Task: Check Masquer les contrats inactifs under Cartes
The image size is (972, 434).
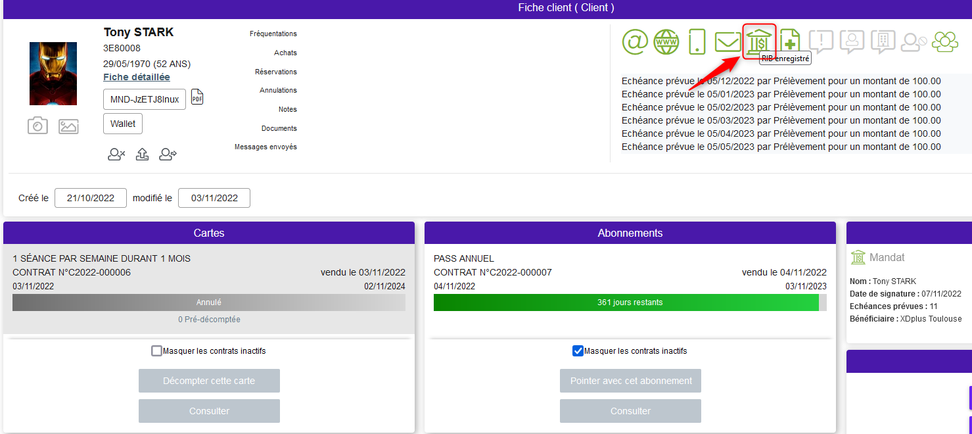Action: click(156, 351)
